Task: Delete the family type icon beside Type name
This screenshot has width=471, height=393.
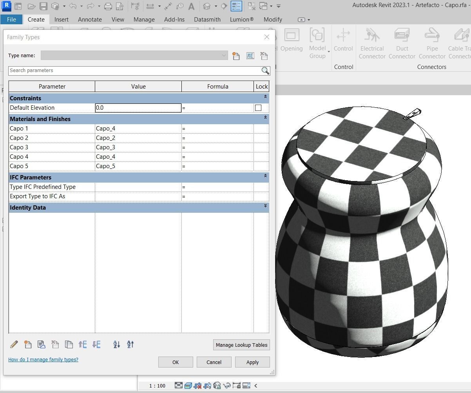Action: tap(264, 56)
